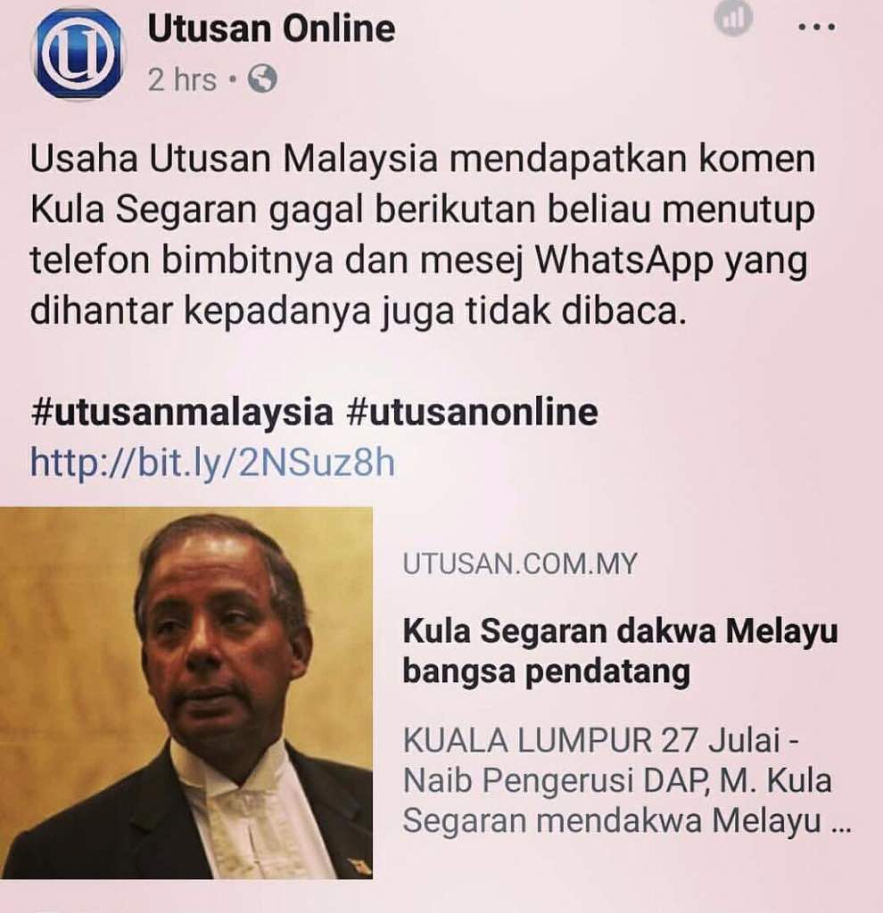
Task: Click the Kula Segaran name in caption
Action: tap(144, 210)
